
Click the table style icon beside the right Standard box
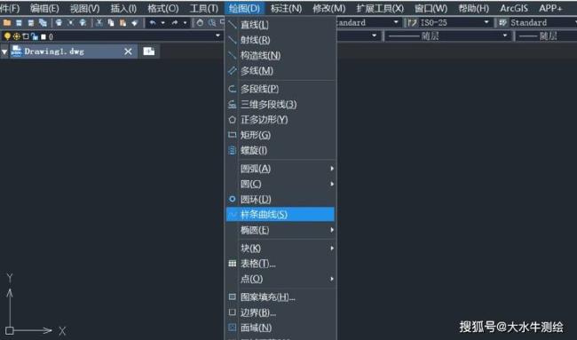point(503,22)
